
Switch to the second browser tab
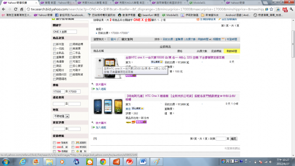[x=57, y=3]
